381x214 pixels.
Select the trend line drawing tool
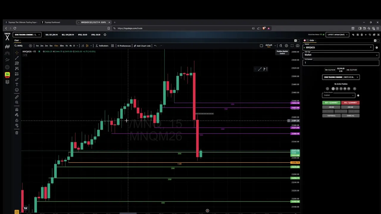(x=17, y=58)
